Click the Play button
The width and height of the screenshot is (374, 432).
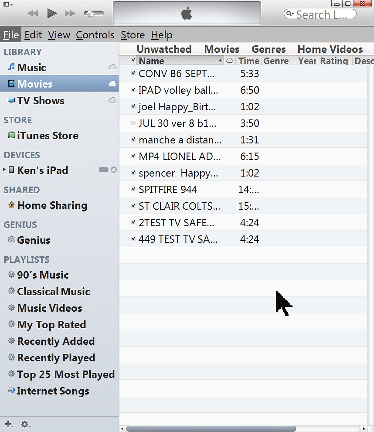[52, 13]
